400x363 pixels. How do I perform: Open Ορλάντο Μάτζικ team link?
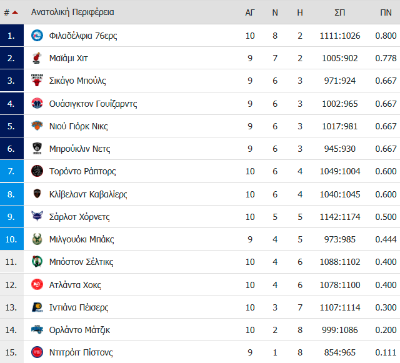[79, 330]
